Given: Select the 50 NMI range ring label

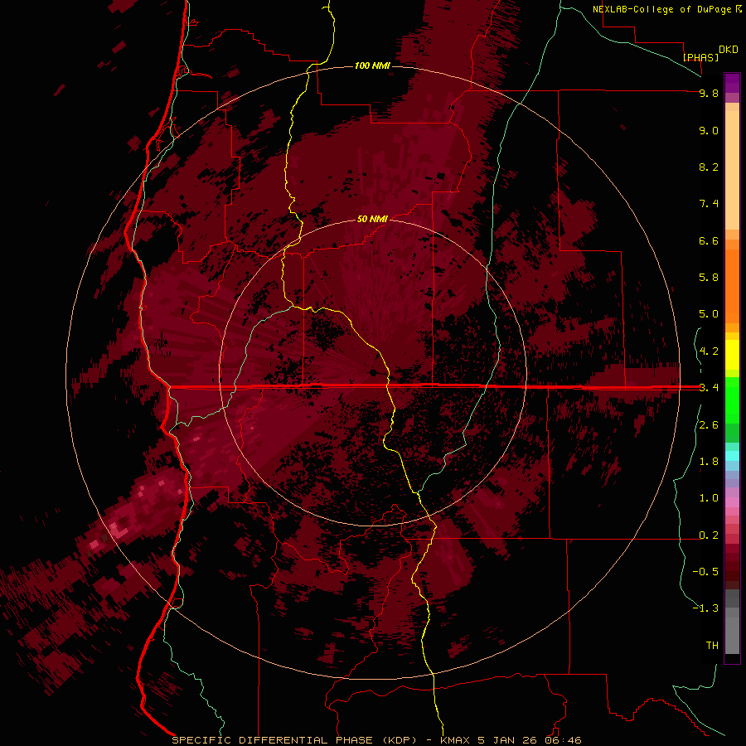Looking at the screenshot, I should coord(372,219).
